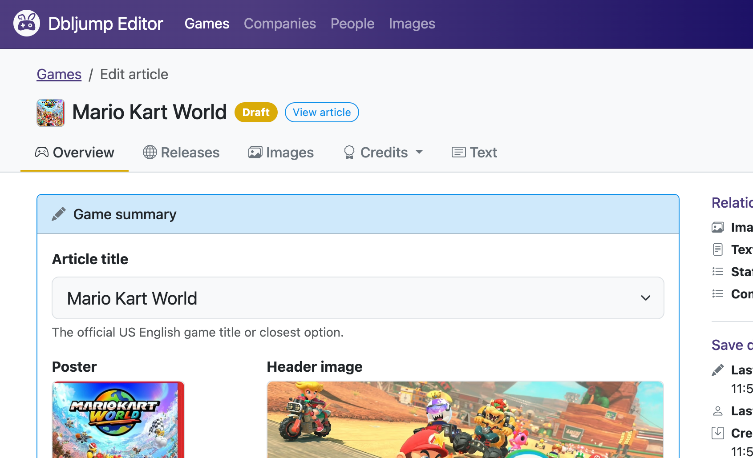Open the Images tab below the title
Viewport: 753px width, 458px height.
pos(281,153)
